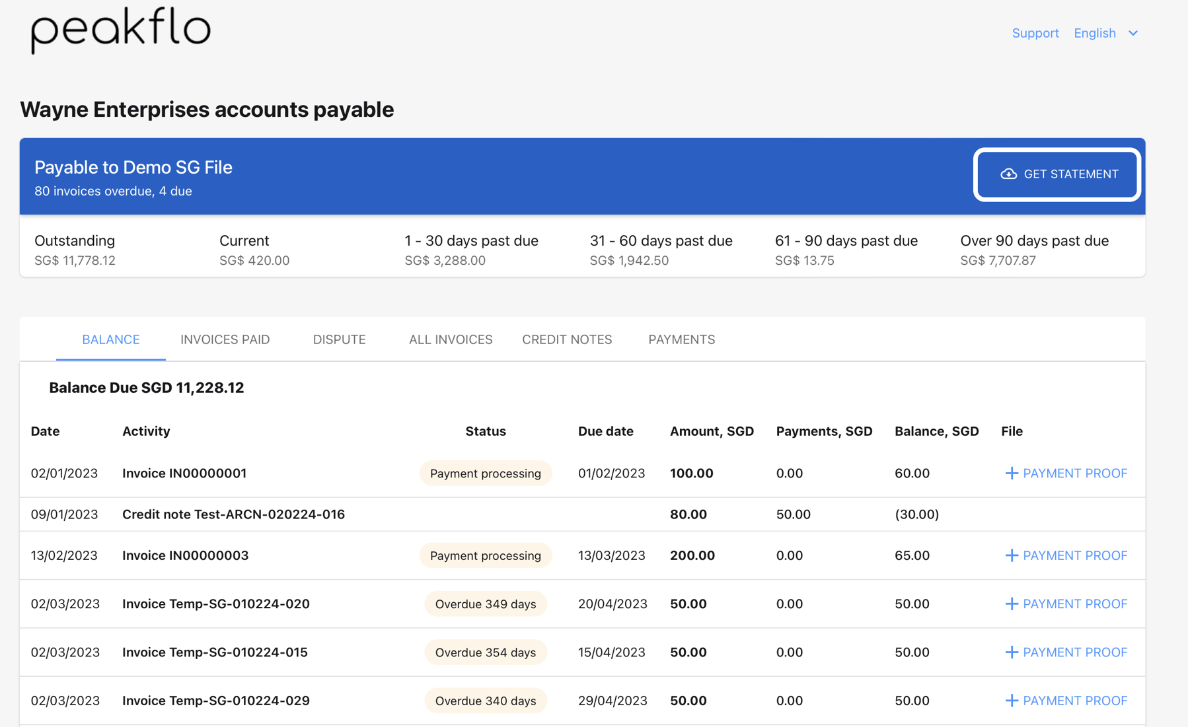Switch to the CREDIT NOTES tab
Image resolution: width=1188 pixels, height=727 pixels.
click(566, 339)
